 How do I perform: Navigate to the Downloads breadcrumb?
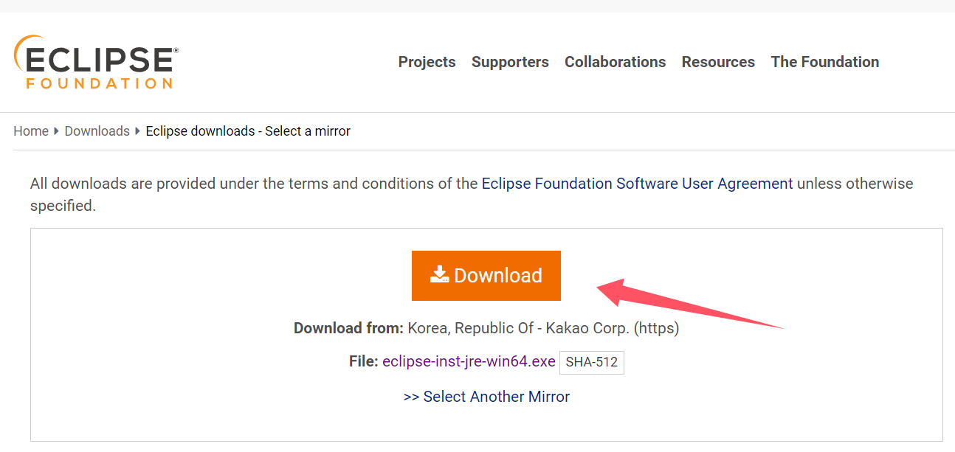[x=97, y=131]
